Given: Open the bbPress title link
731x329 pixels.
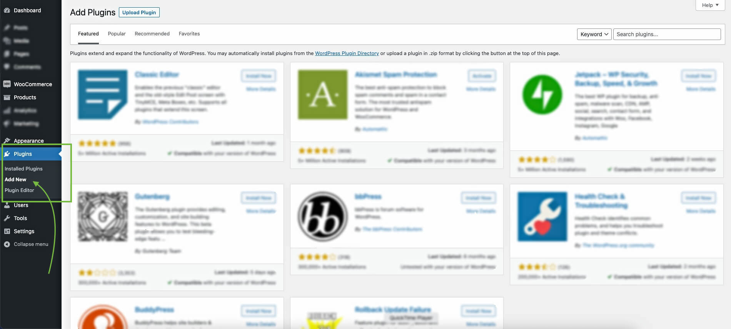Looking at the screenshot, I should [x=368, y=197].
